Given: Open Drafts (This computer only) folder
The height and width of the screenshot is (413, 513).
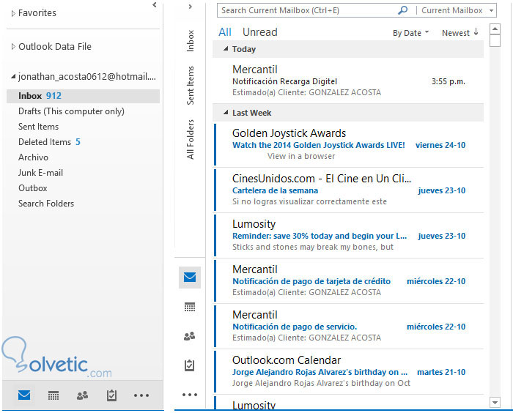Looking at the screenshot, I should (71, 111).
